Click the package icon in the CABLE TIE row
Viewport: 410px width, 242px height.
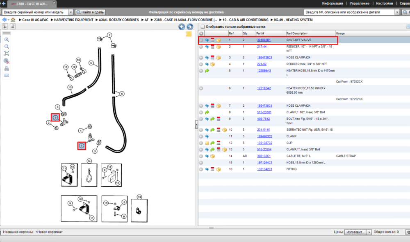point(212,156)
